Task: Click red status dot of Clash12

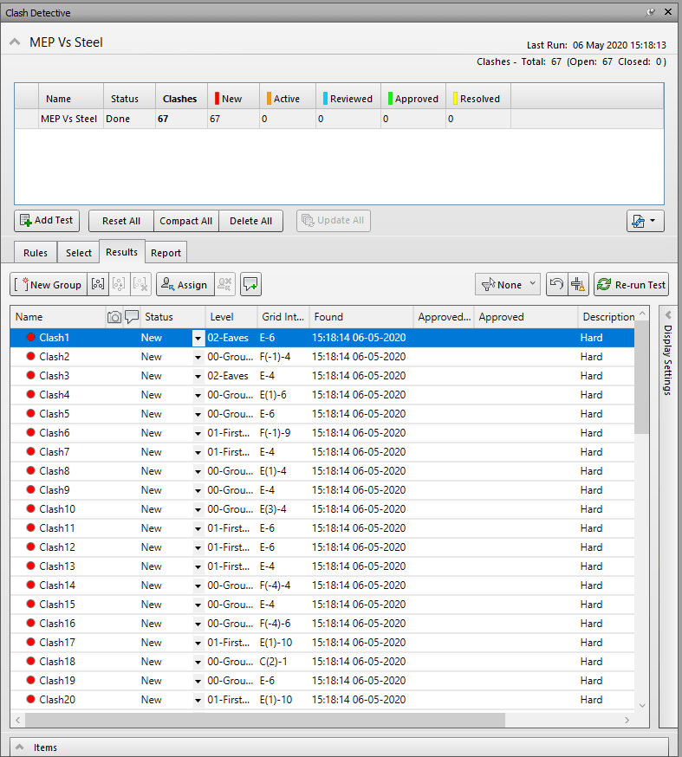Action: 30,547
